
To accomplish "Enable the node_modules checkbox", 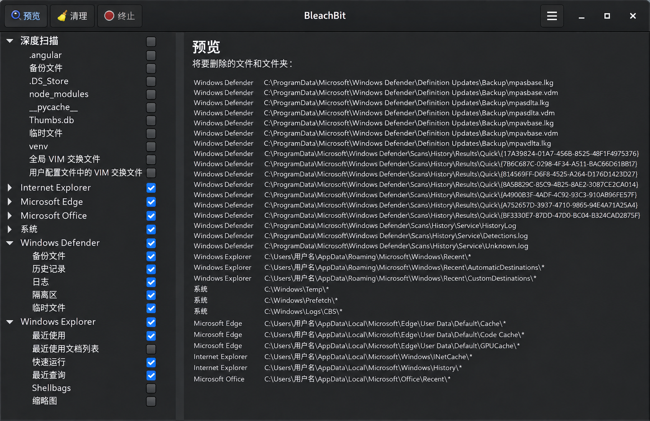I will pyautogui.click(x=151, y=94).
